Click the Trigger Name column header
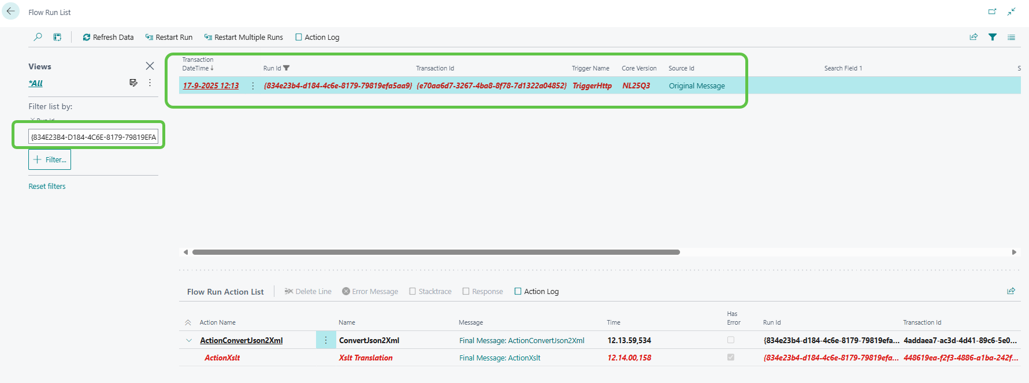Screen dimensions: 1029x383 [x=590, y=68]
